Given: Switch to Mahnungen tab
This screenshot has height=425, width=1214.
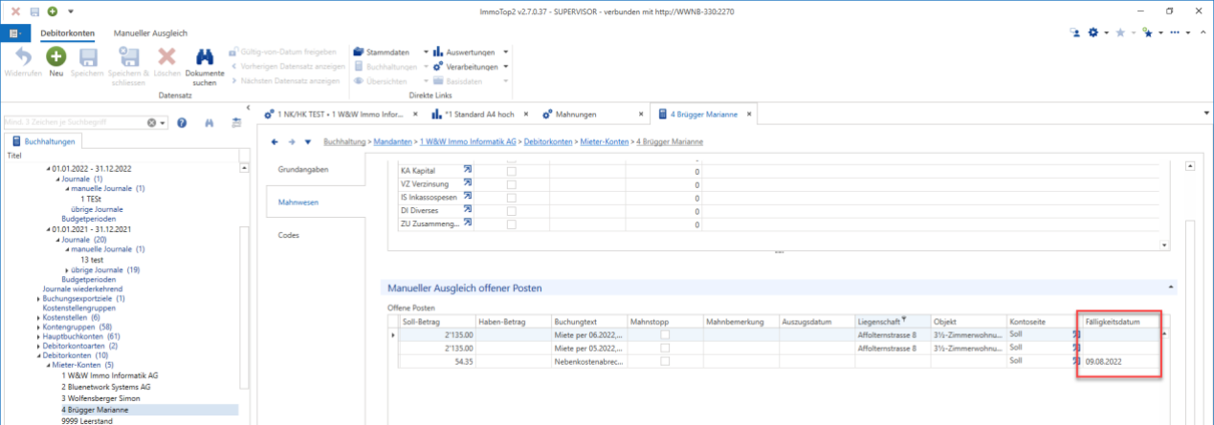Looking at the screenshot, I should tap(570, 114).
